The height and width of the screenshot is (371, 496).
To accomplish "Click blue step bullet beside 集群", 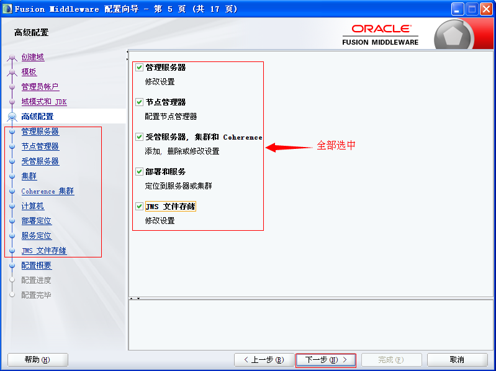I will (12, 176).
